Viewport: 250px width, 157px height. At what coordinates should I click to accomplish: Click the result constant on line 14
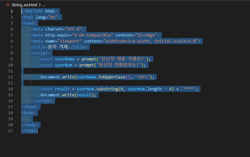tap(62, 89)
